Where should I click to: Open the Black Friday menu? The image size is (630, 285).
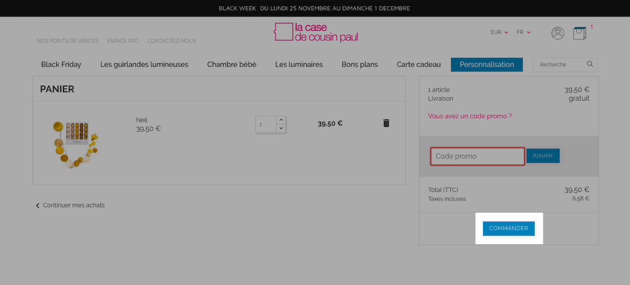click(61, 64)
